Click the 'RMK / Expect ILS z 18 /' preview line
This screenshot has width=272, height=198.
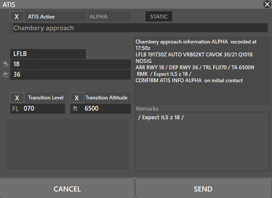164,74
